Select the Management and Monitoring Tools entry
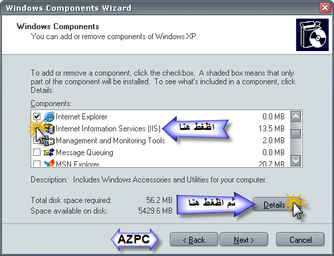Screen dimensions: 334x256 pos(110,141)
